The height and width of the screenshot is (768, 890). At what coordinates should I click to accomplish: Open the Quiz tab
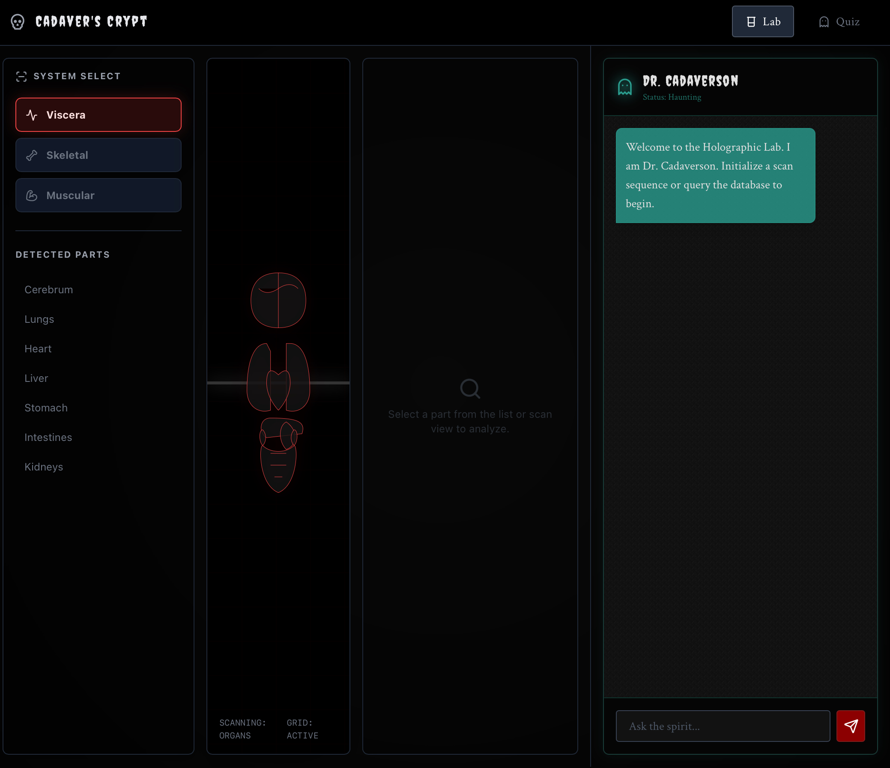(839, 21)
